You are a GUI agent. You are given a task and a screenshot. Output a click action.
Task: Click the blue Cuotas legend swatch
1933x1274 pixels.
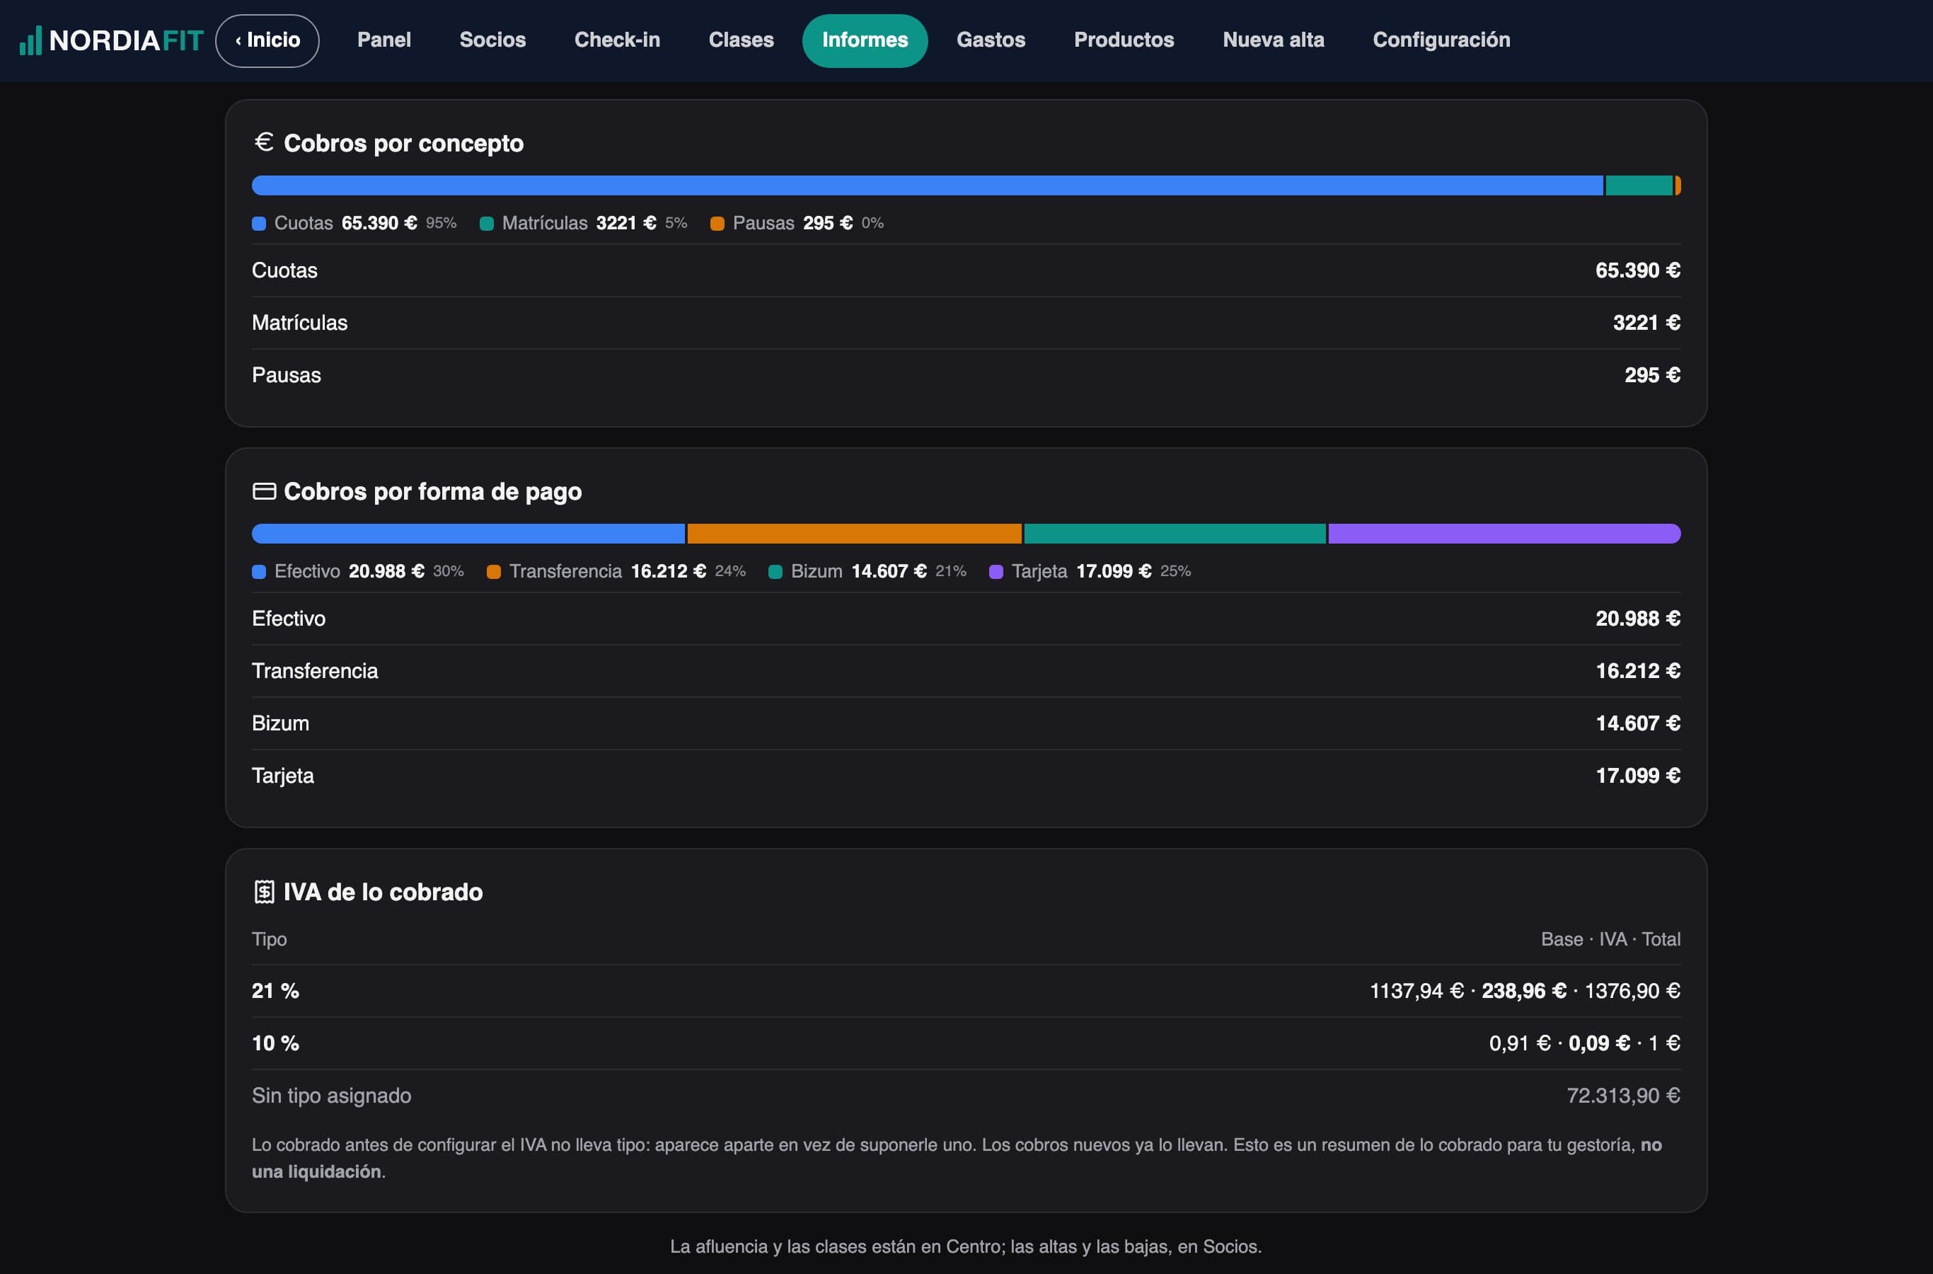259,224
